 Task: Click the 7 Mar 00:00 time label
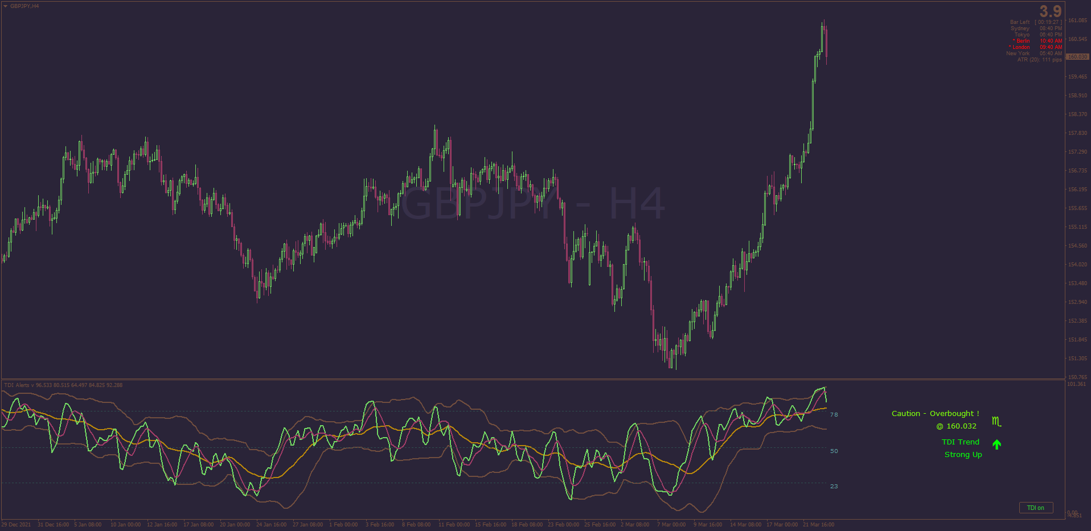pyautogui.click(x=671, y=525)
